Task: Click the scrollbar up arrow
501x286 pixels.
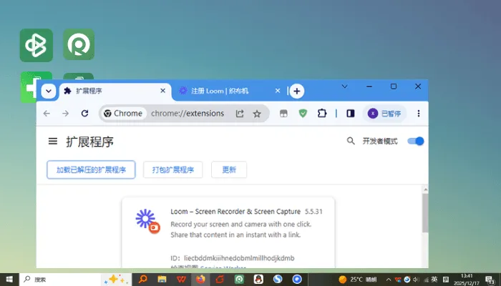Action: tap(425, 189)
